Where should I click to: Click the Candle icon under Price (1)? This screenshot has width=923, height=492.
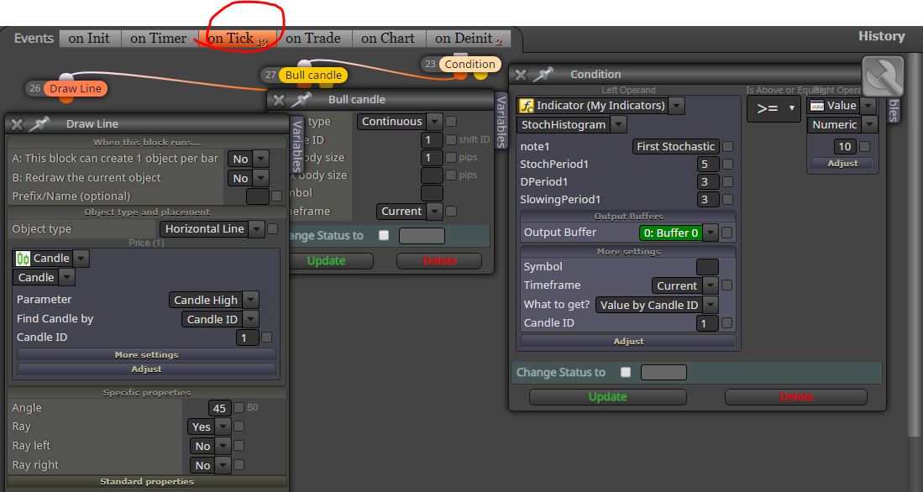[x=23, y=259]
